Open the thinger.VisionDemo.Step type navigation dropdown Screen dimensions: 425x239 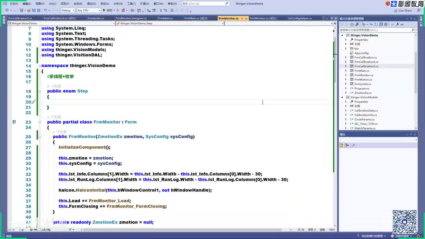170,23
